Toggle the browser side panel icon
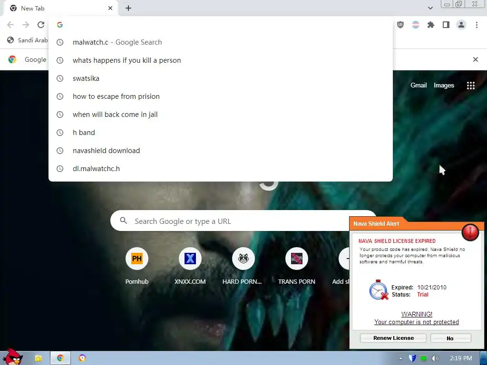487x365 pixels. pos(446,25)
